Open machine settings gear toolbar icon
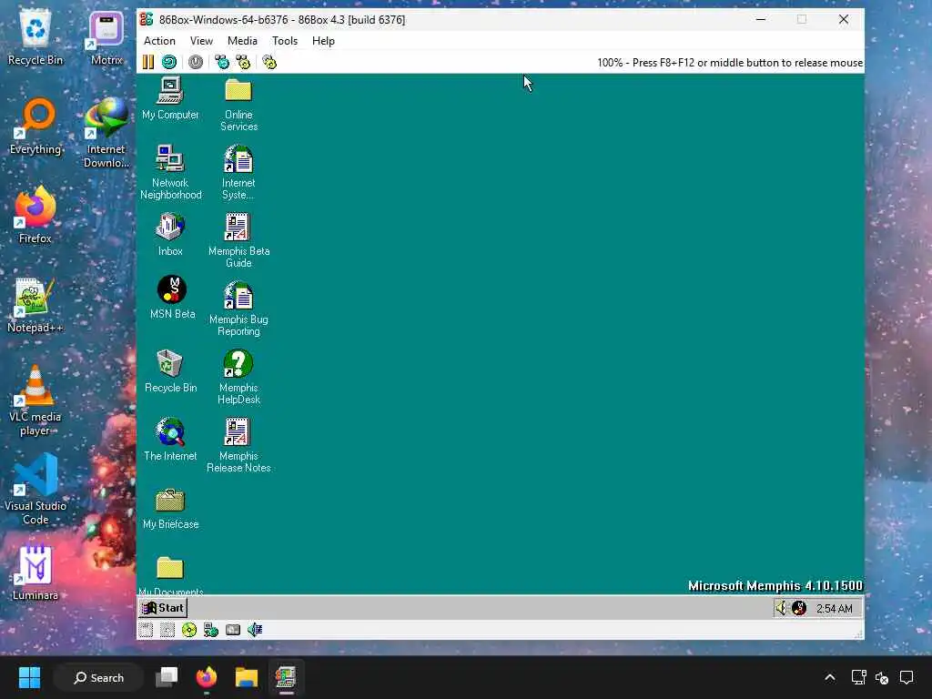Screen dimensions: 932x699 pyautogui.click(x=269, y=62)
